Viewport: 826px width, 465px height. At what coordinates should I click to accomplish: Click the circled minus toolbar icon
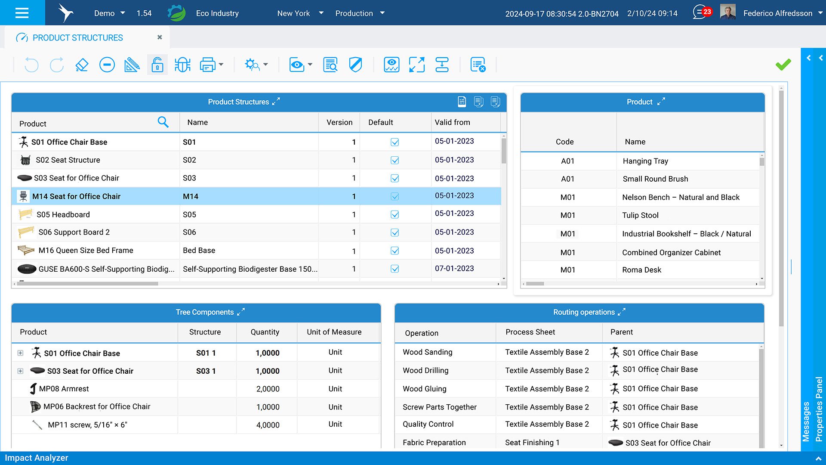(107, 65)
